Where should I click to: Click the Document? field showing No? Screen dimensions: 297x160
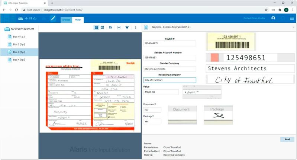tap(152, 110)
